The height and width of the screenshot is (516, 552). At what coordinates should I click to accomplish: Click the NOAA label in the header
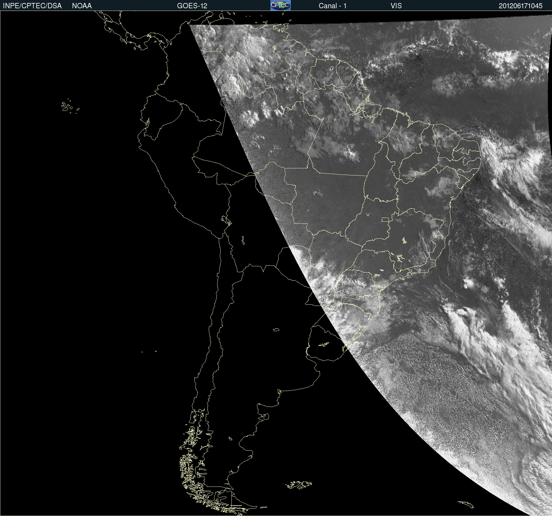pos(82,6)
